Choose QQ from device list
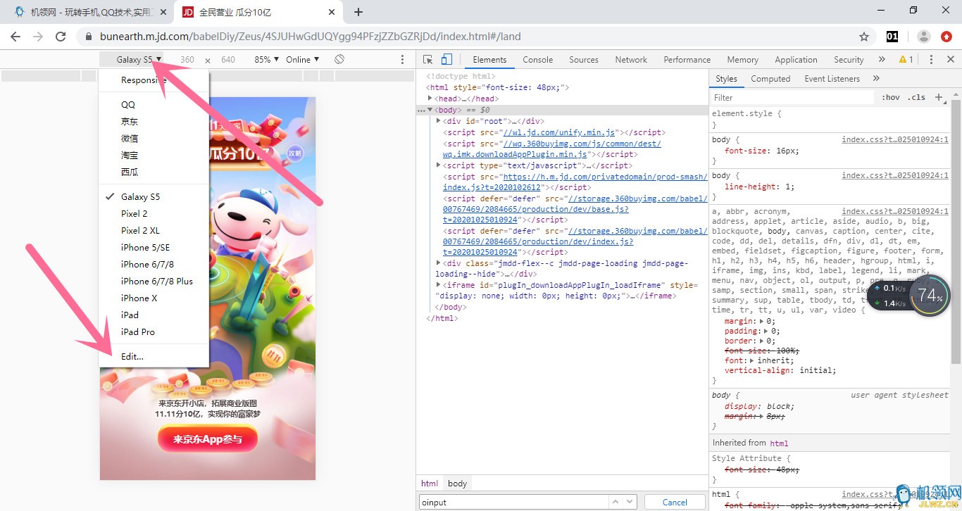962x511 pixels. [x=154, y=105]
